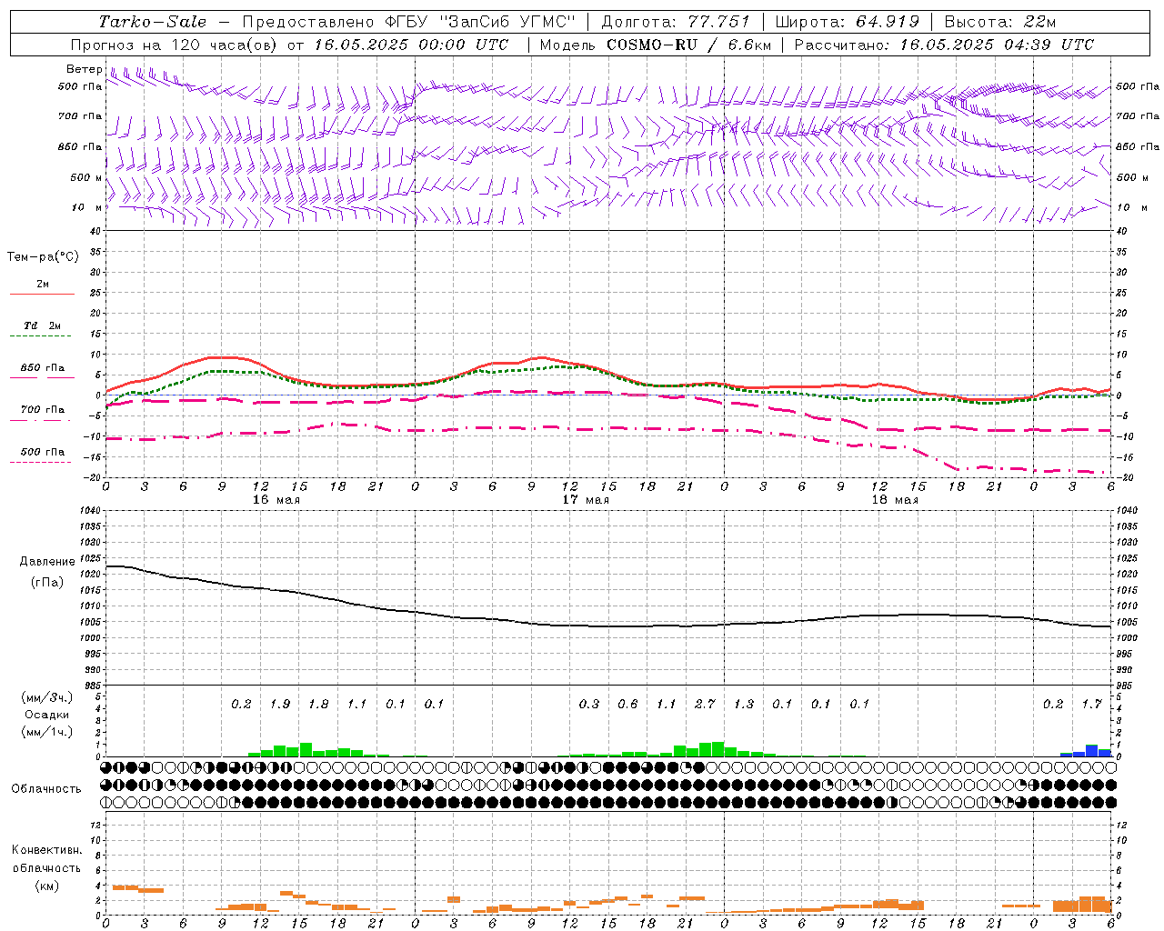Click forecast start time 16.05.2025 00:00 UTC
Viewport: 1164px width, 931px height.
(411, 45)
